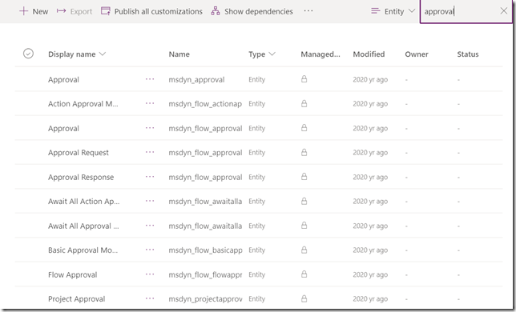This screenshot has width=516, height=312.
Task: Open the Type column header dropdown
Action: pyautogui.click(x=262, y=54)
